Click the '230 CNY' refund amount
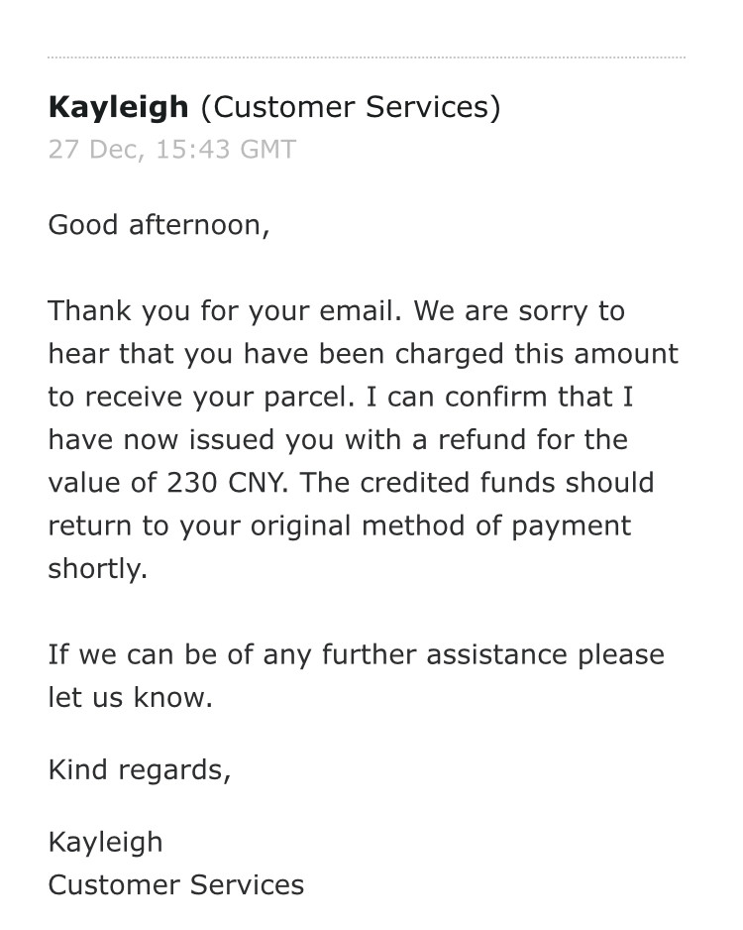 click(225, 483)
